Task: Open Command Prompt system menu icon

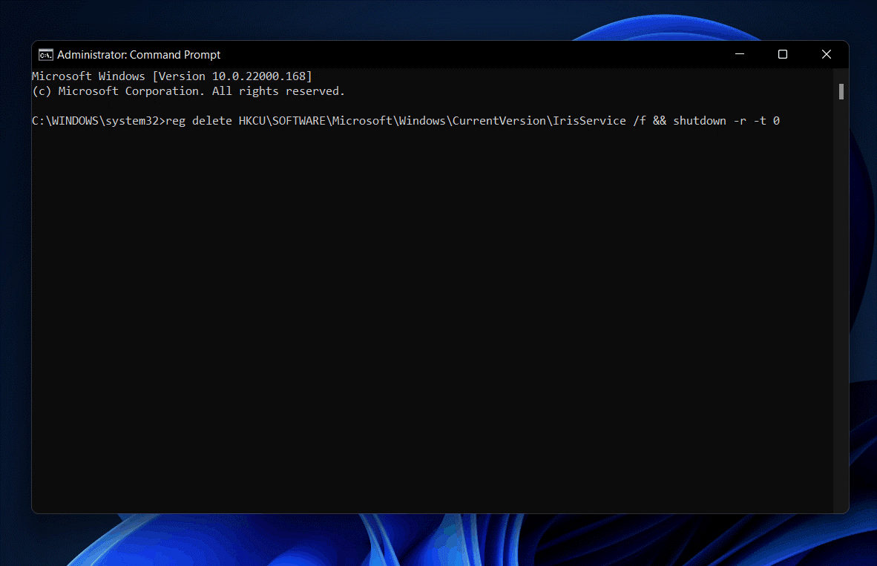Action: tap(45, 55)
